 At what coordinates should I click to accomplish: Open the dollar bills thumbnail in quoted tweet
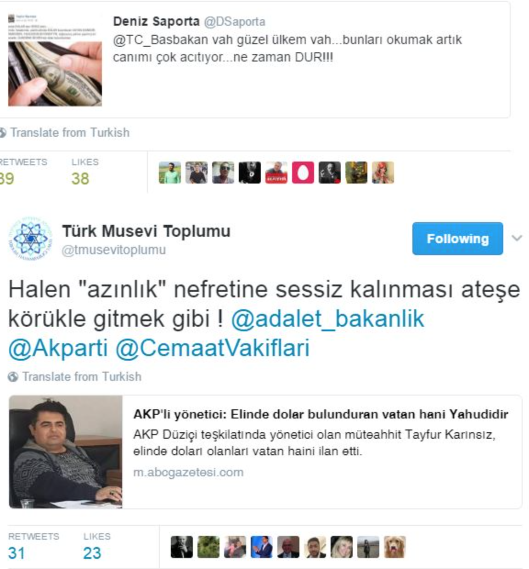[x=55, y=60]
